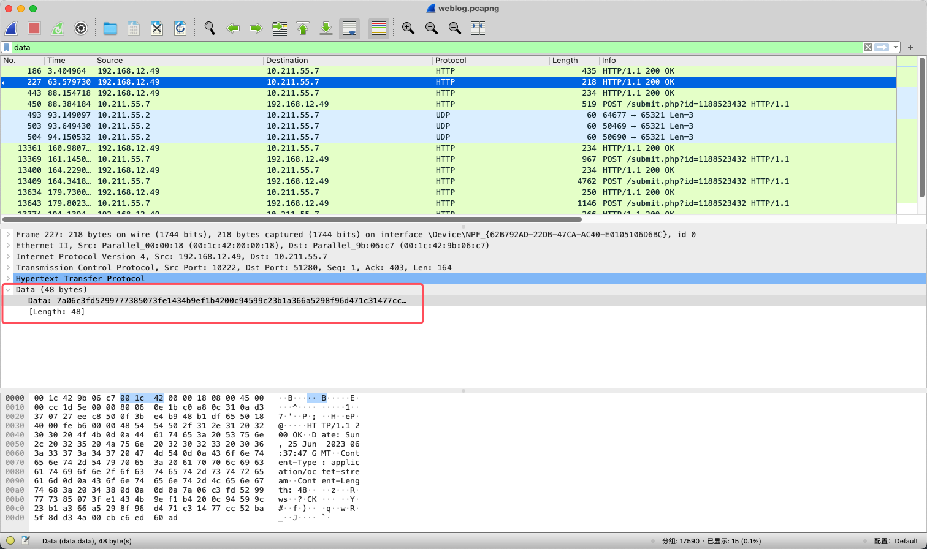Sort by Protocol column header
927x549 pixels.
pos(491,60)
